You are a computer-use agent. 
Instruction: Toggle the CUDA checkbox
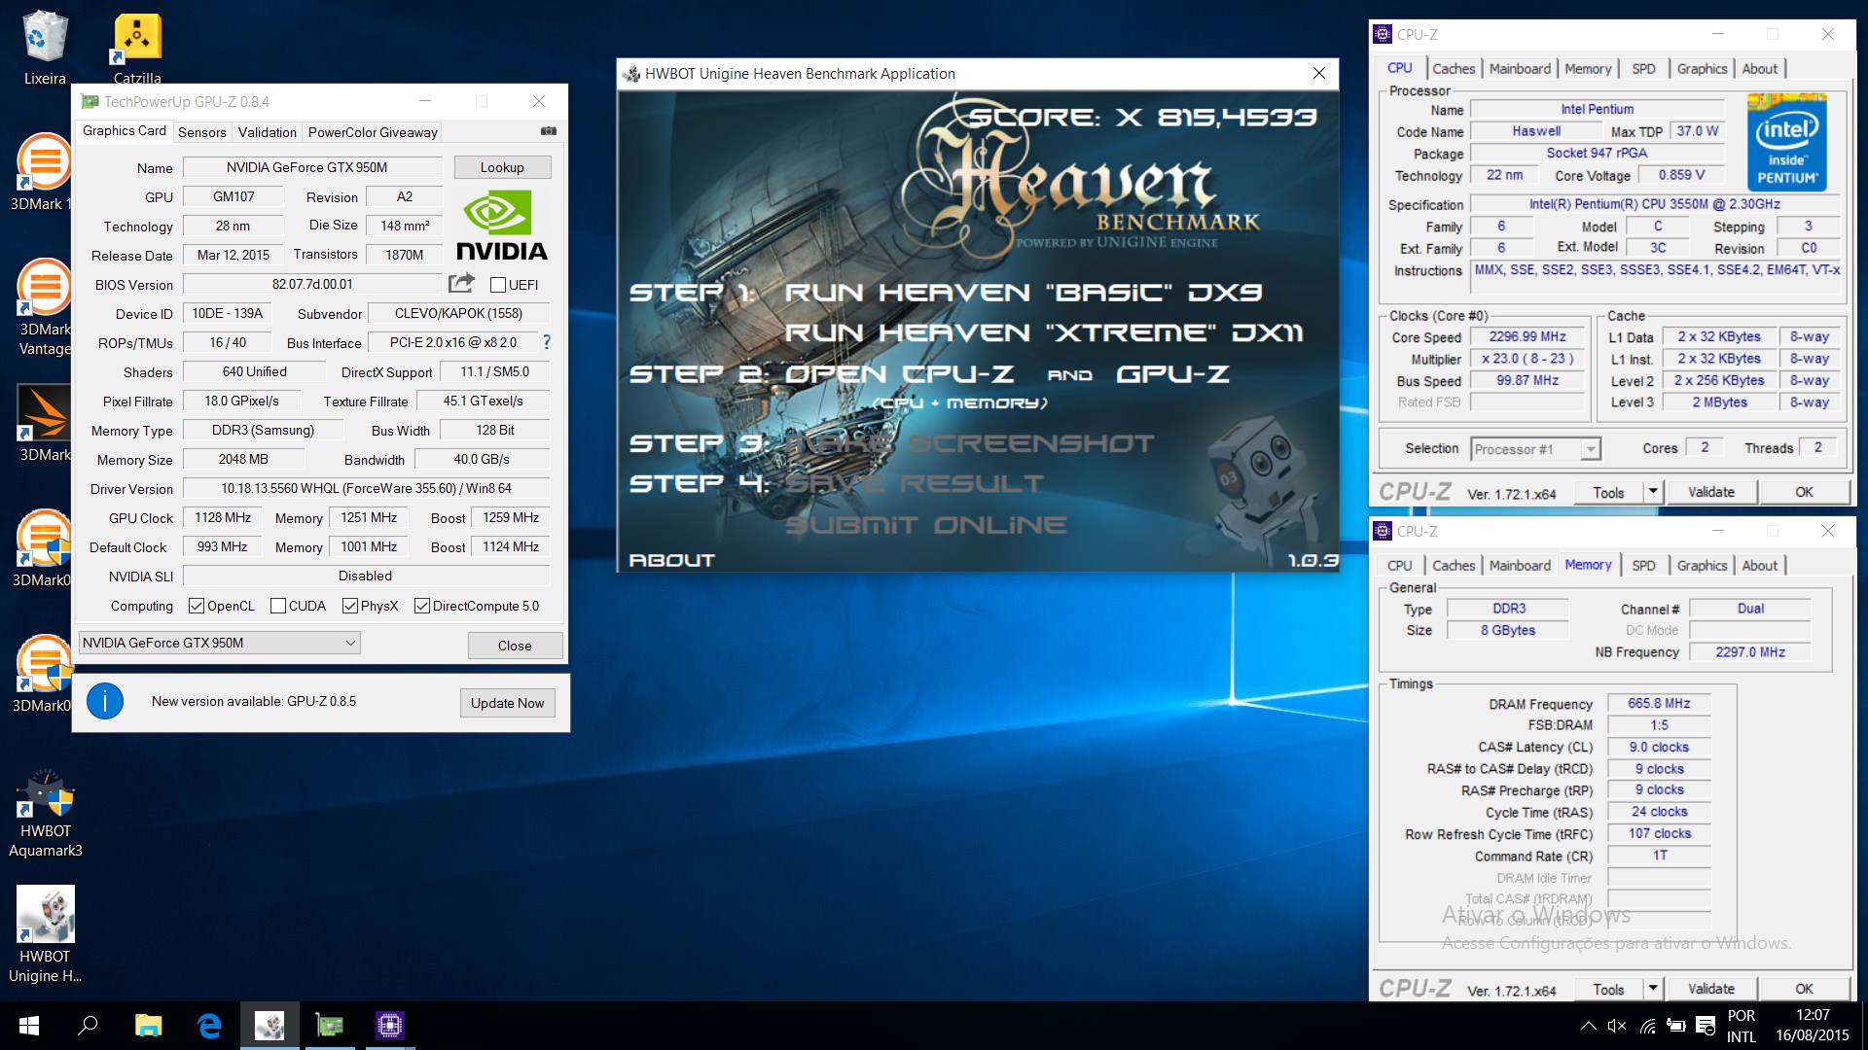tap(278, 606)
